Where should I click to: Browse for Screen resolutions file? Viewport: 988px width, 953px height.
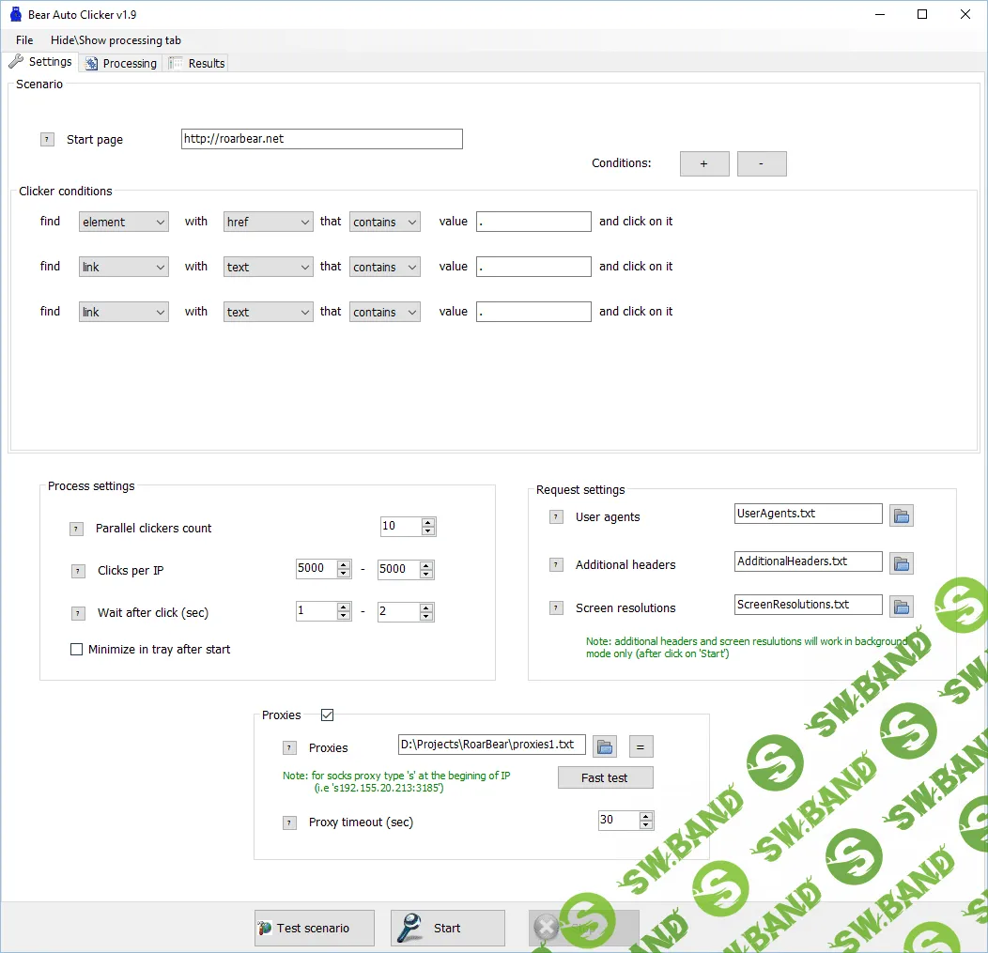click(901, 607)
